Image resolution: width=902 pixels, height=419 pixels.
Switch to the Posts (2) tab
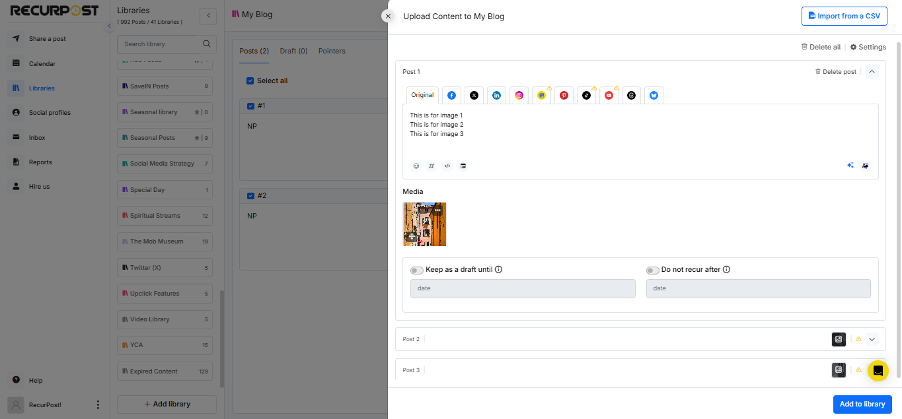tap(254, 51)
